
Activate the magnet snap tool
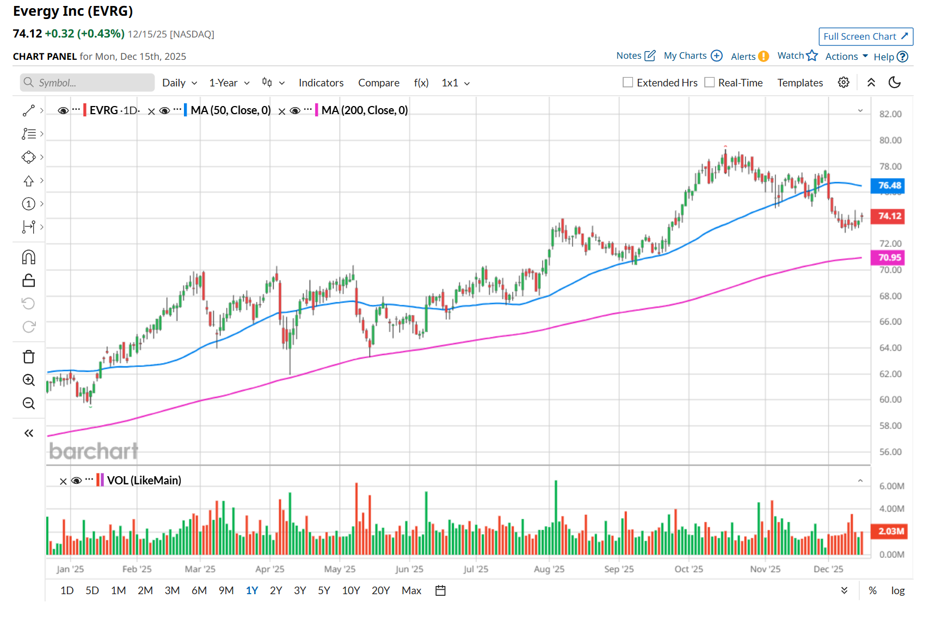coord(29,257)
